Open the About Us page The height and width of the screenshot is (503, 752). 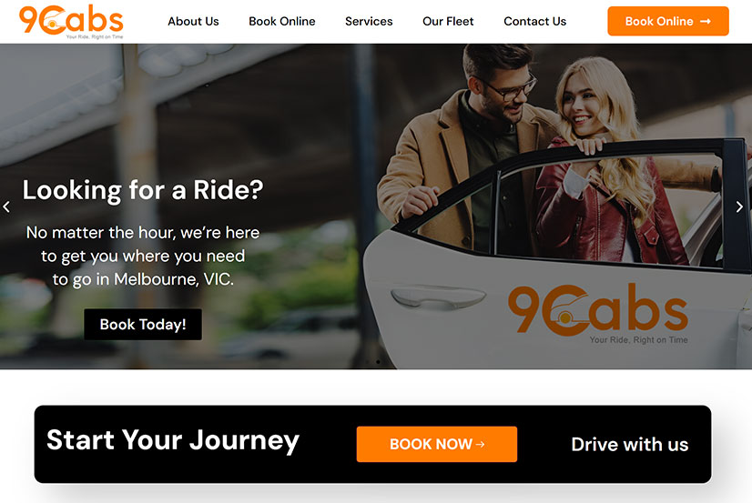(x=193, y=22)
